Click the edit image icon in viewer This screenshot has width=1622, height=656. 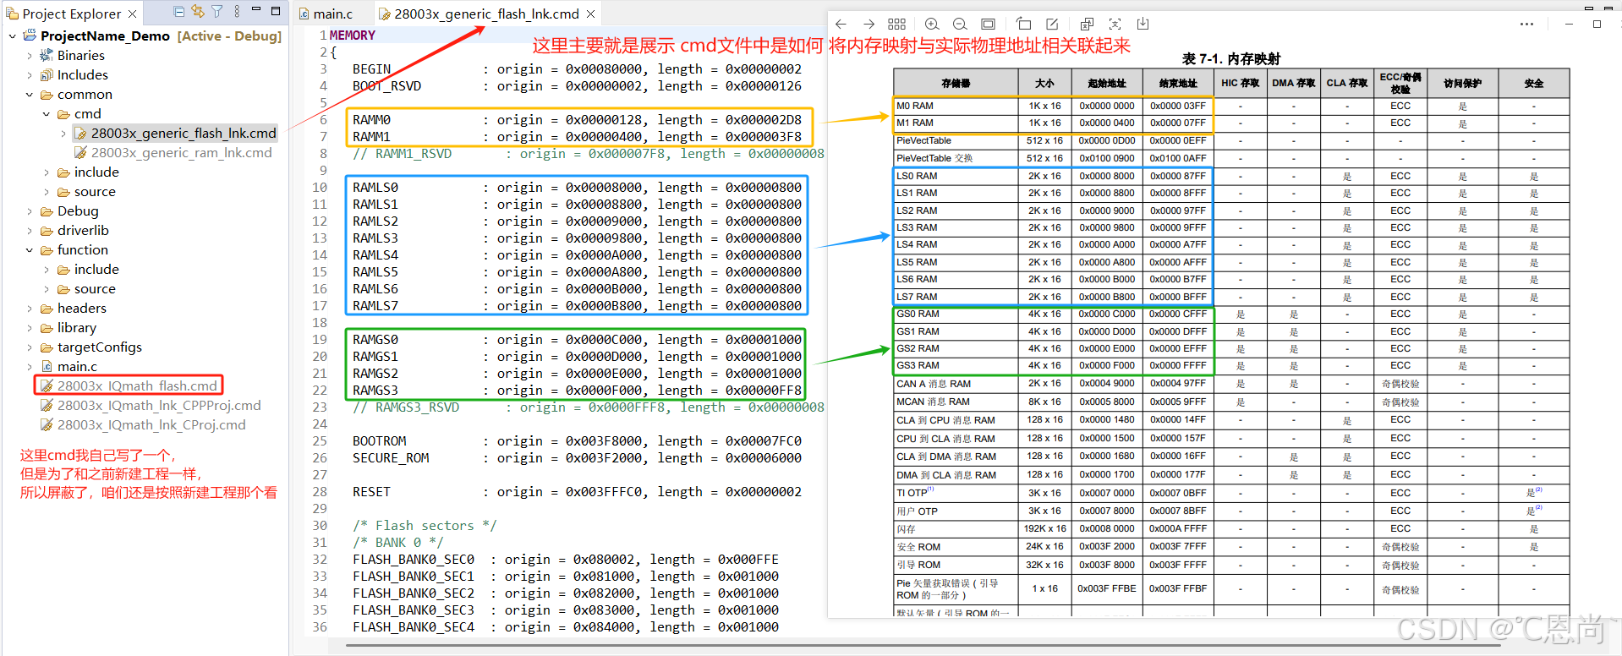point(1052,24)
